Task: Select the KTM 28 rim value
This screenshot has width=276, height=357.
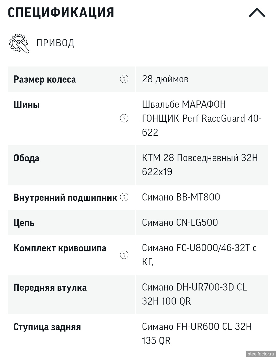Action: 200,165
